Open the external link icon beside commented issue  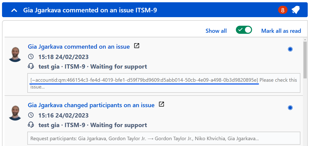(137, 46)
